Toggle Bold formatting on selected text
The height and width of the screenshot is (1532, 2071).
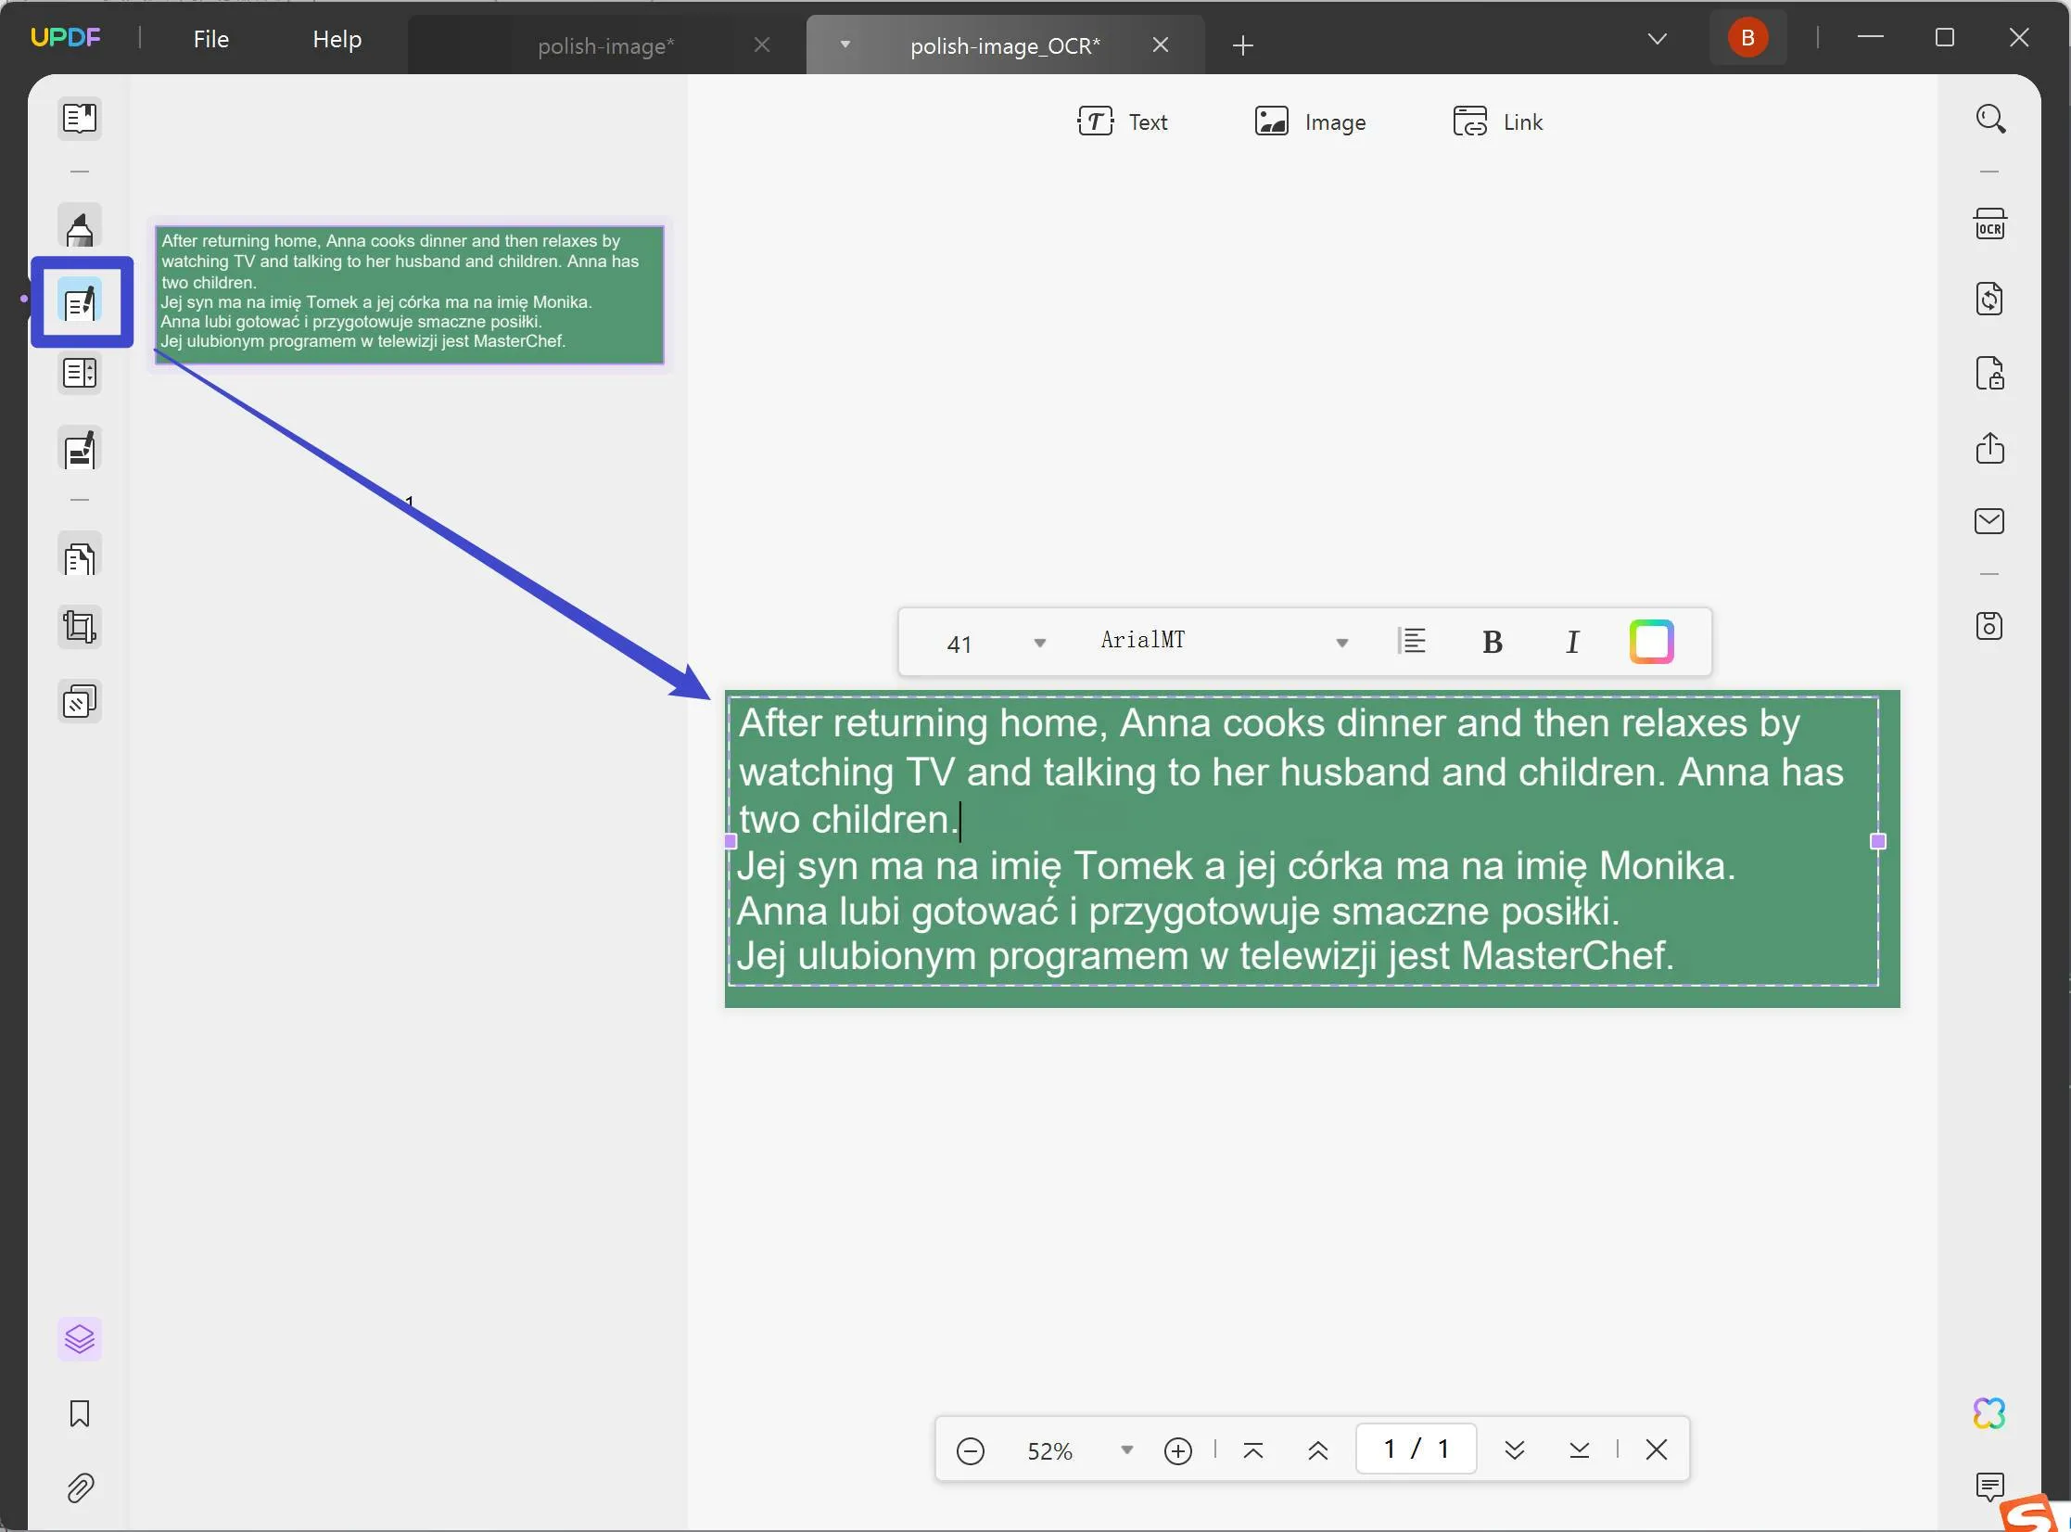(1493, 641)
